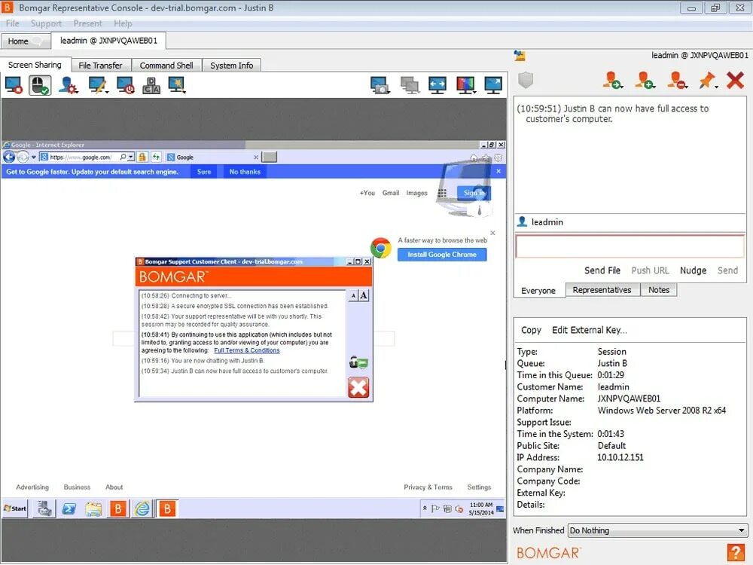
Task: Open the Support menu
Action: coord(46,23)
